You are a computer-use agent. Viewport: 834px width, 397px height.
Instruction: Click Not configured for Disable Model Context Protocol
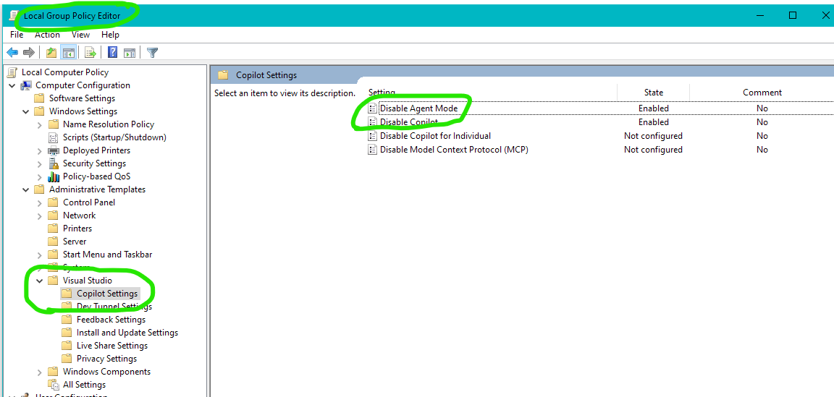coord(653,150)
